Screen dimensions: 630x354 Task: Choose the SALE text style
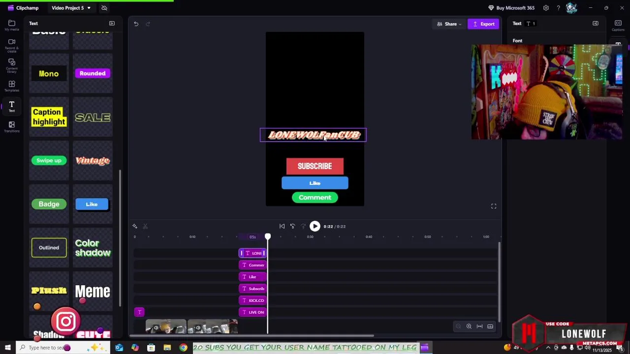click(x=93, y=117)
